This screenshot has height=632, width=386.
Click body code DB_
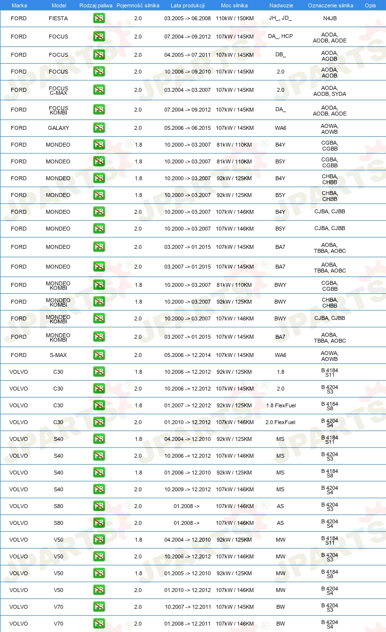pos(280,55)
